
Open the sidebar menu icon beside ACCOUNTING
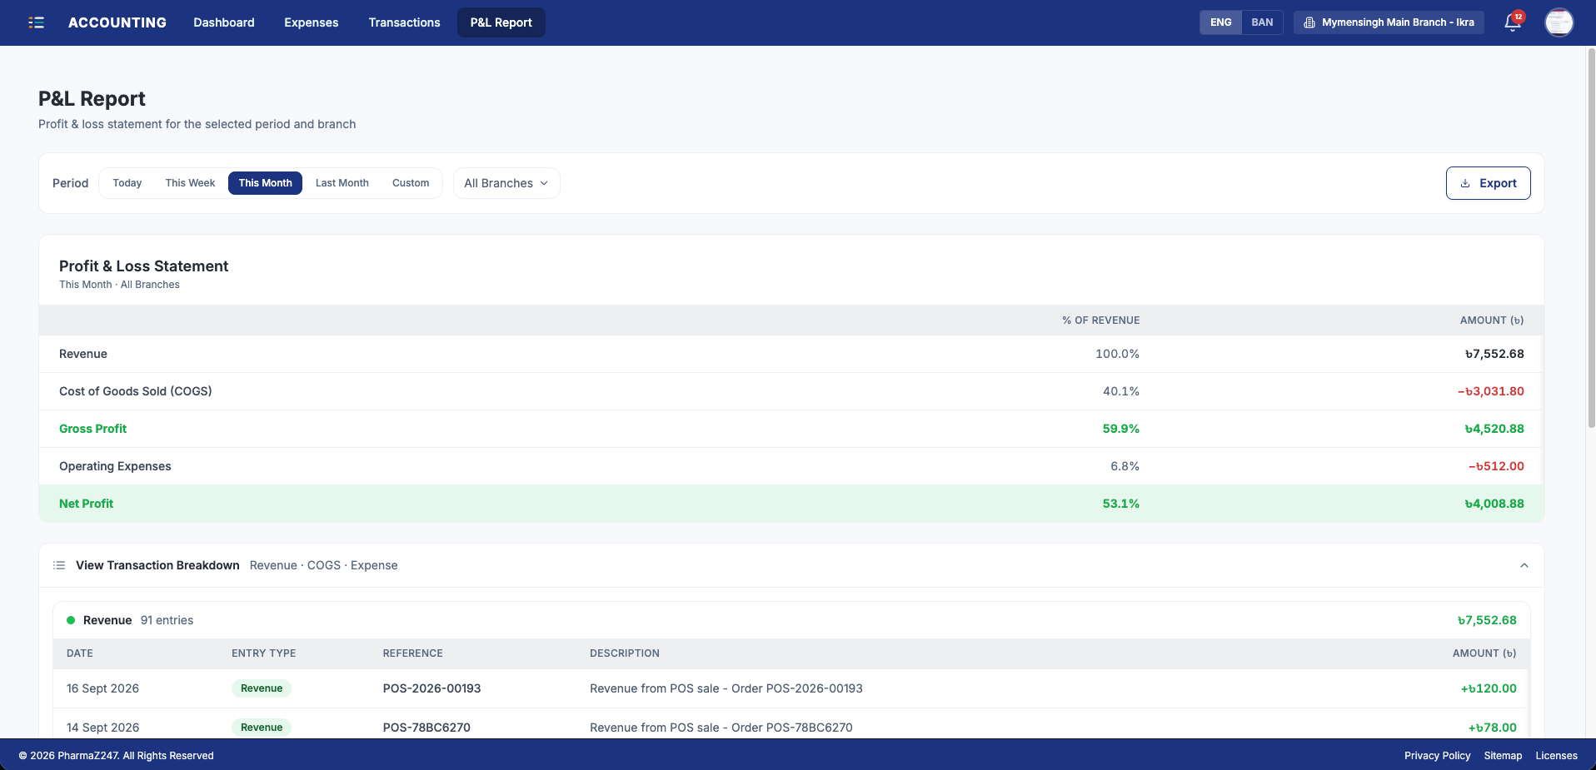tap(36, 22)
